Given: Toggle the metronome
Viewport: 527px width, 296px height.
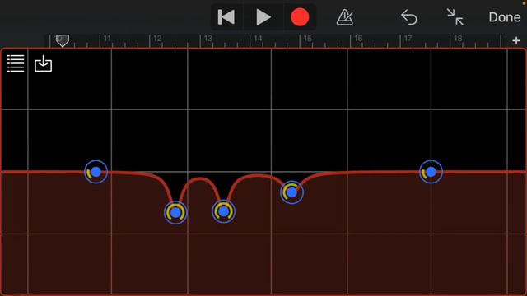Looking at the screenshot, I should point(345,17).
